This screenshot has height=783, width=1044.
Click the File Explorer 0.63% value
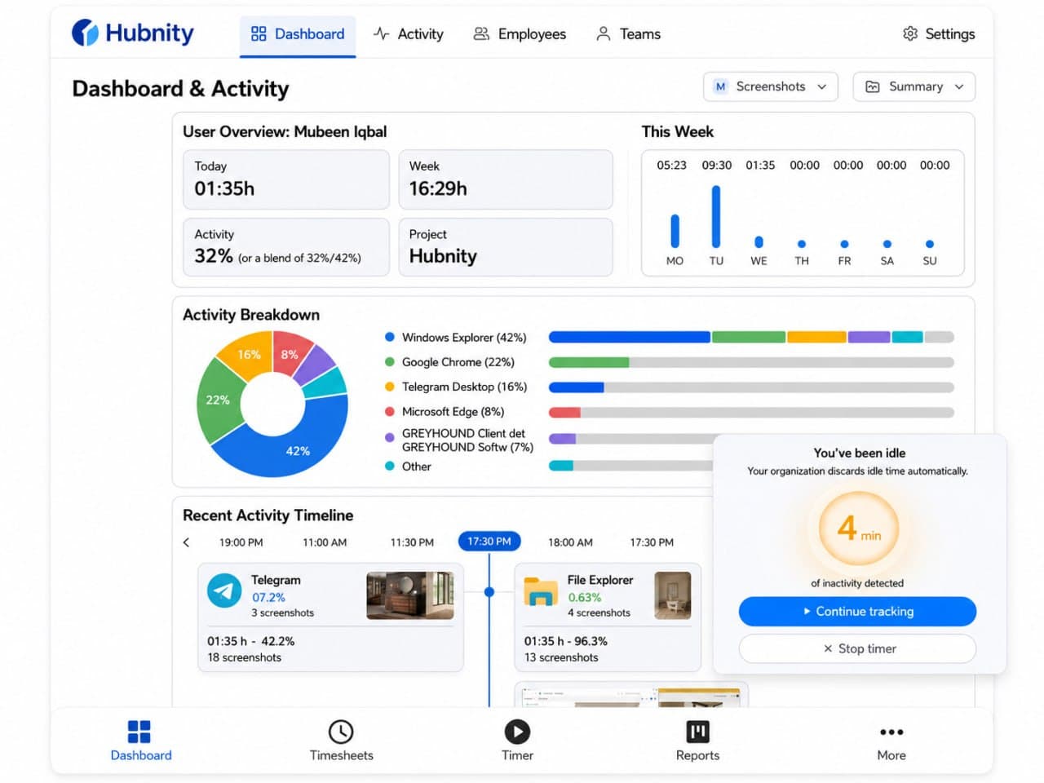(x=585, y=598)
